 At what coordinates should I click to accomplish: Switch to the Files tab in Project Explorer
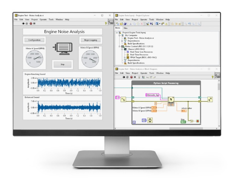point(125,28)
